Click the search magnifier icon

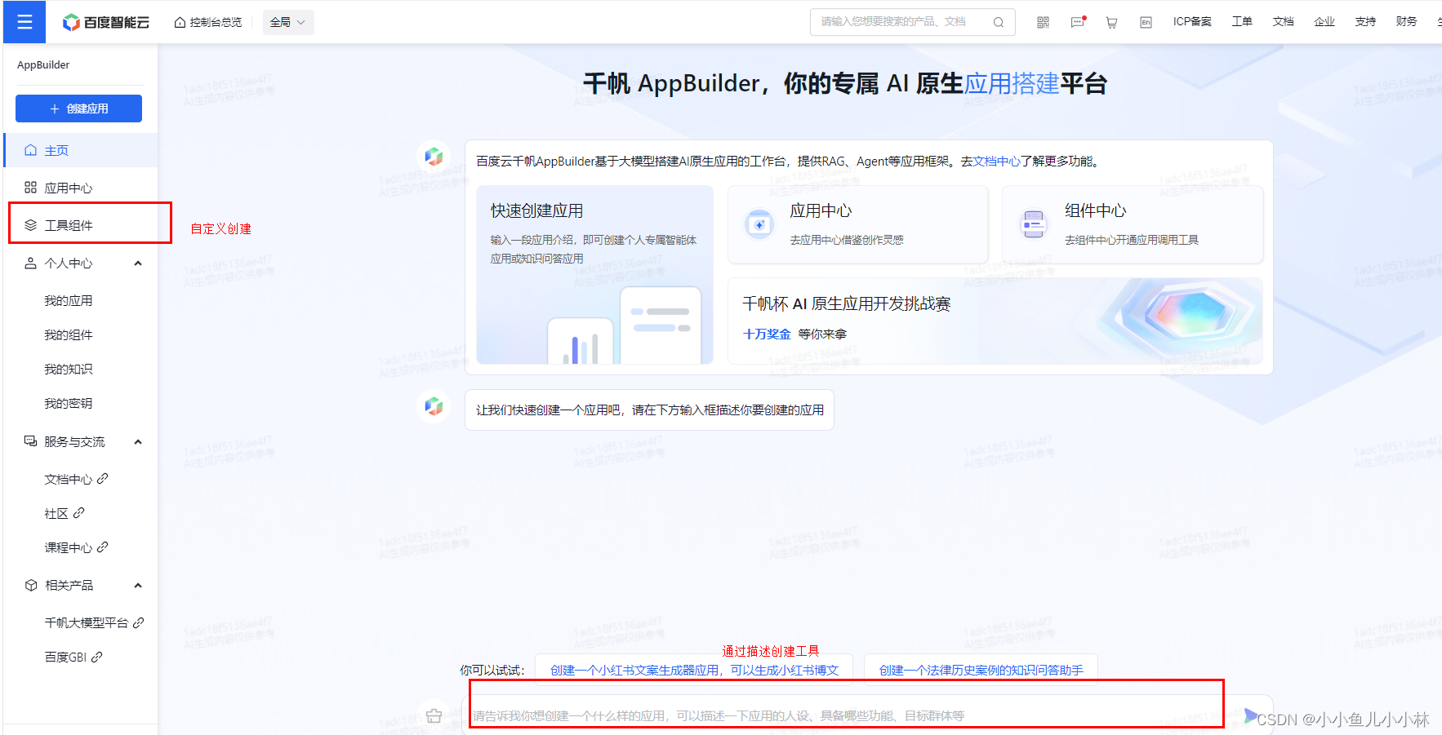pos(999,22)
